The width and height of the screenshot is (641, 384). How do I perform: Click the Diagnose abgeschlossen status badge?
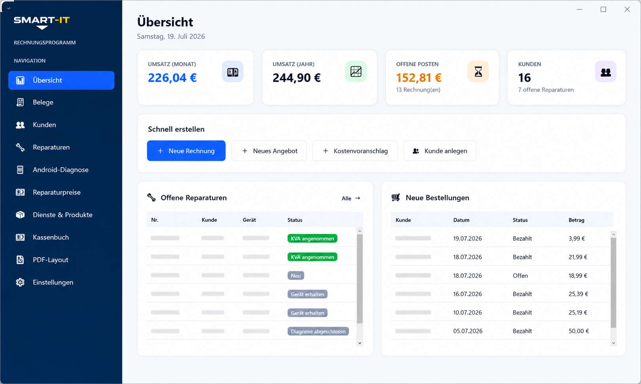[318, 331]
